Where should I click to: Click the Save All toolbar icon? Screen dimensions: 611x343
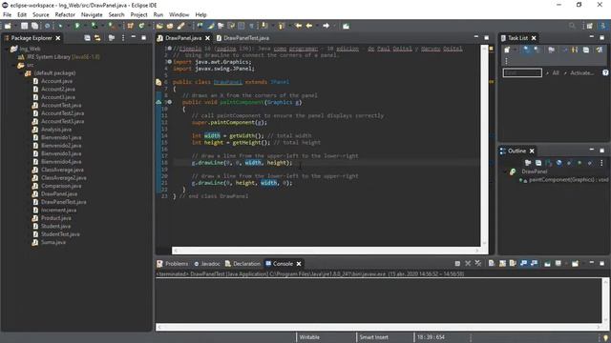click(x=34, y=26)
